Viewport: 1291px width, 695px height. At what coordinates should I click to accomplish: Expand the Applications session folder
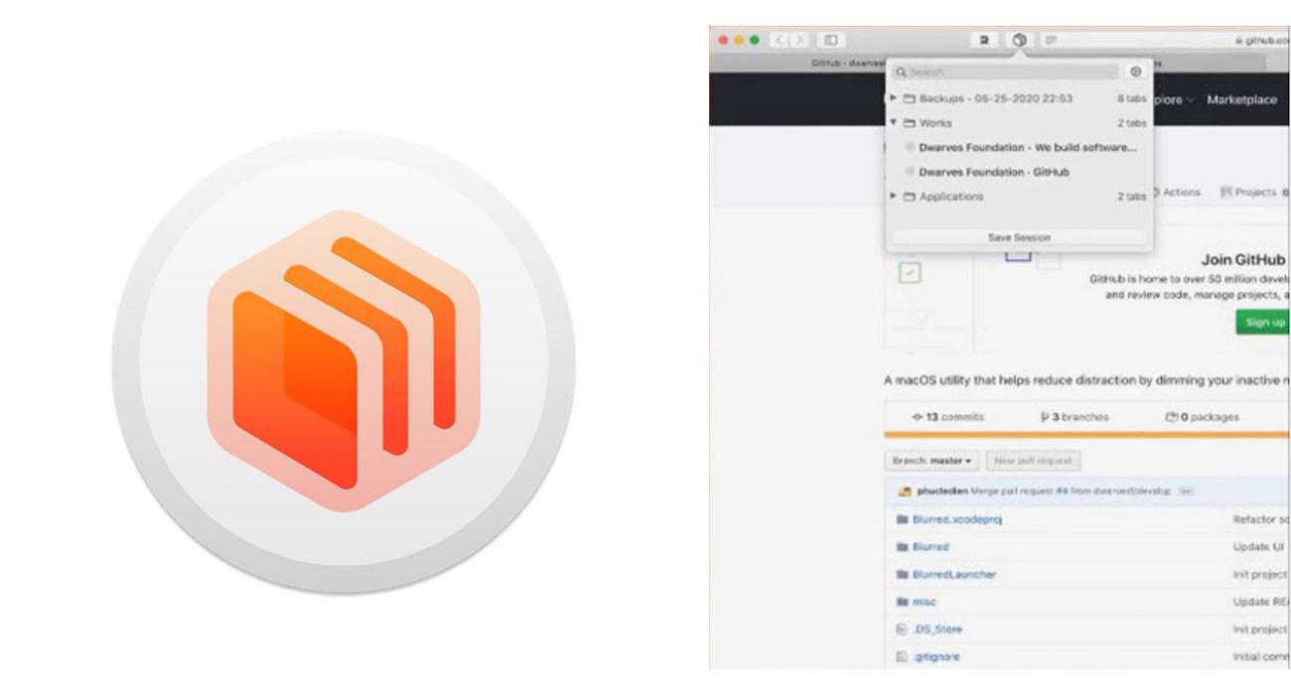point(1019,197)
